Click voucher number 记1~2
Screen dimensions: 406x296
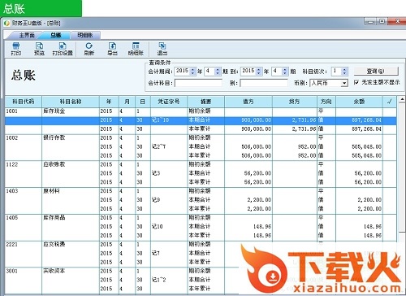tap(158, 280)
